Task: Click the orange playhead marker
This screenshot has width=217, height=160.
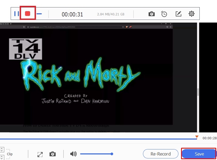Action: (196, 137)
